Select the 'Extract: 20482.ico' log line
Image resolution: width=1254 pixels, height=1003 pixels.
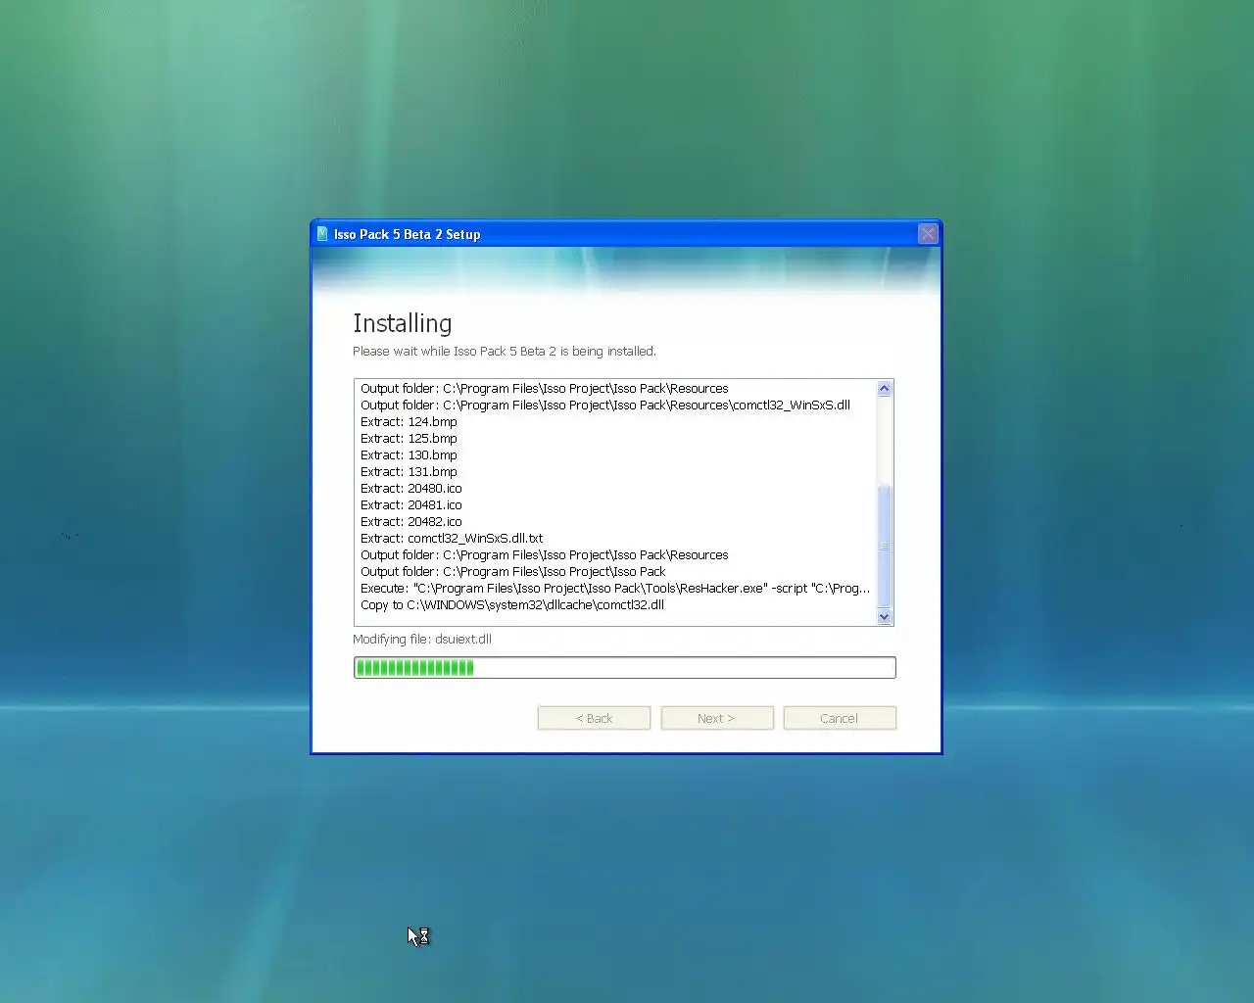[411, 522]
